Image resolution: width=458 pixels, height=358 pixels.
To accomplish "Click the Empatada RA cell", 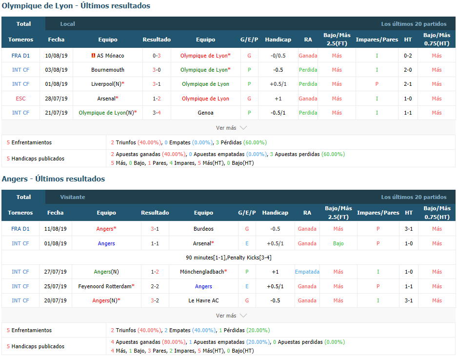I will click(307, 272).
